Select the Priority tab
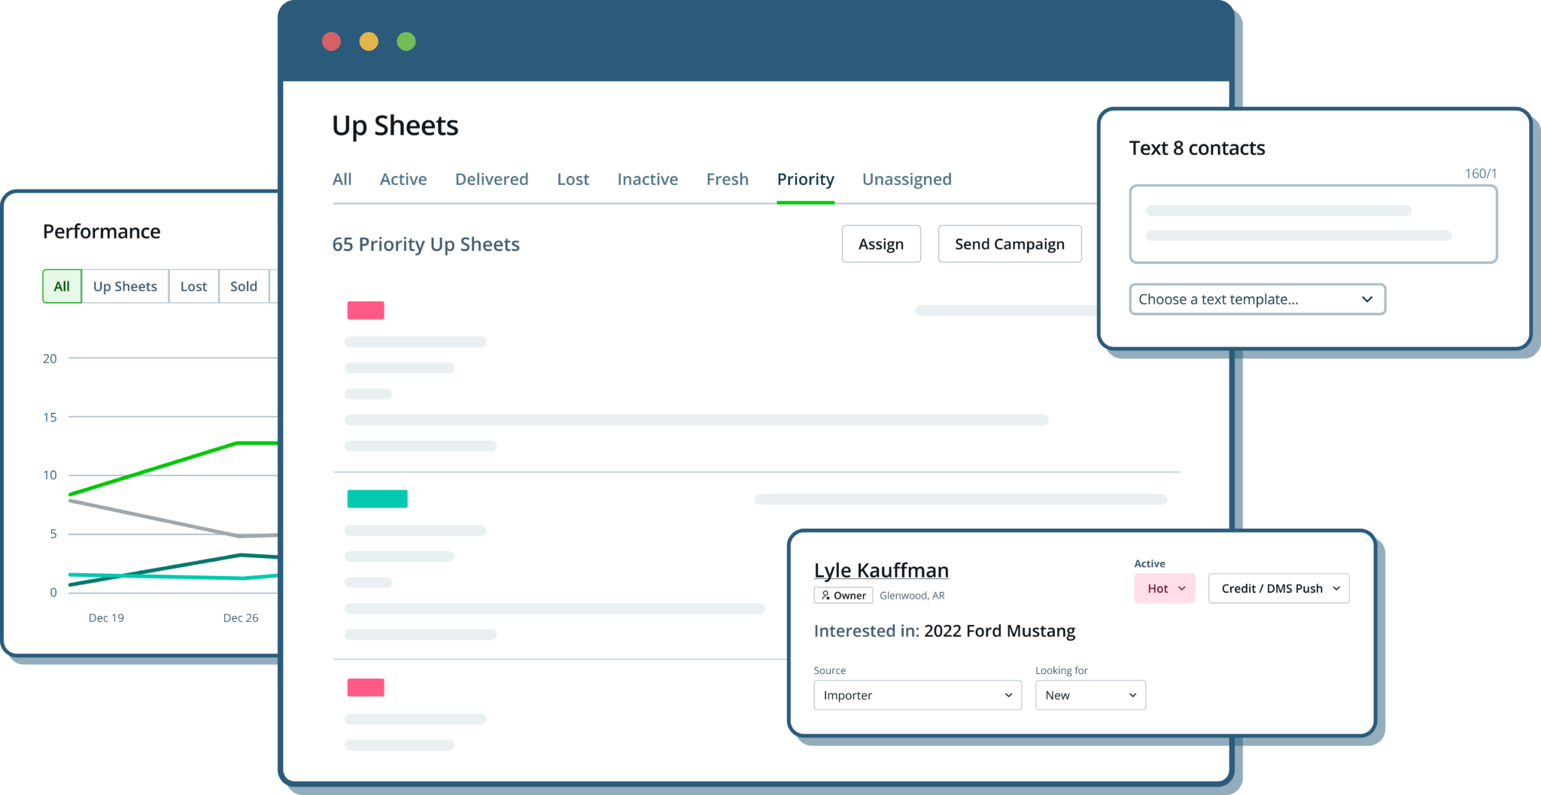 (x=806, y=179)
